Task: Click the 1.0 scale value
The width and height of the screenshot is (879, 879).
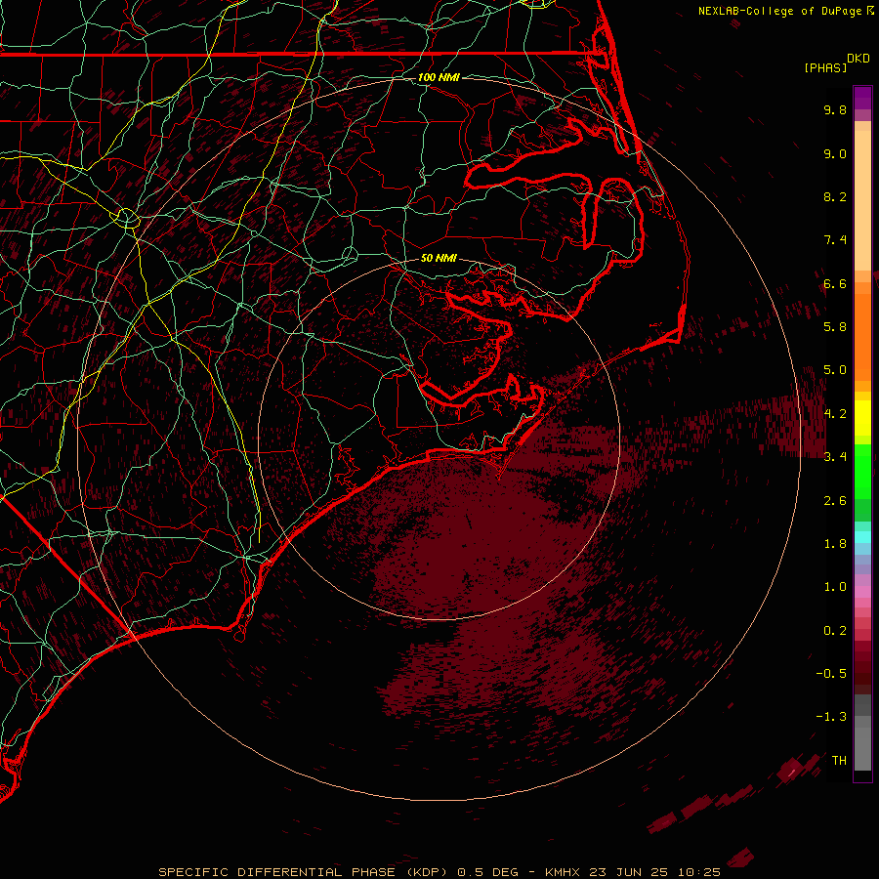Action: pyautogui.click(x=835, y=587)
